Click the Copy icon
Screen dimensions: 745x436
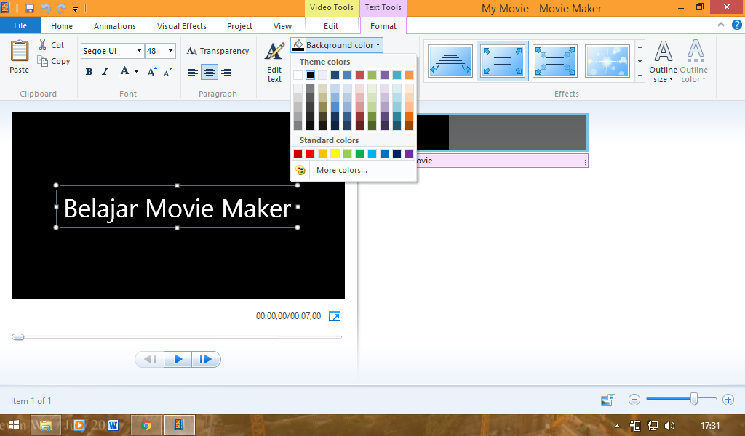[43, 61]
